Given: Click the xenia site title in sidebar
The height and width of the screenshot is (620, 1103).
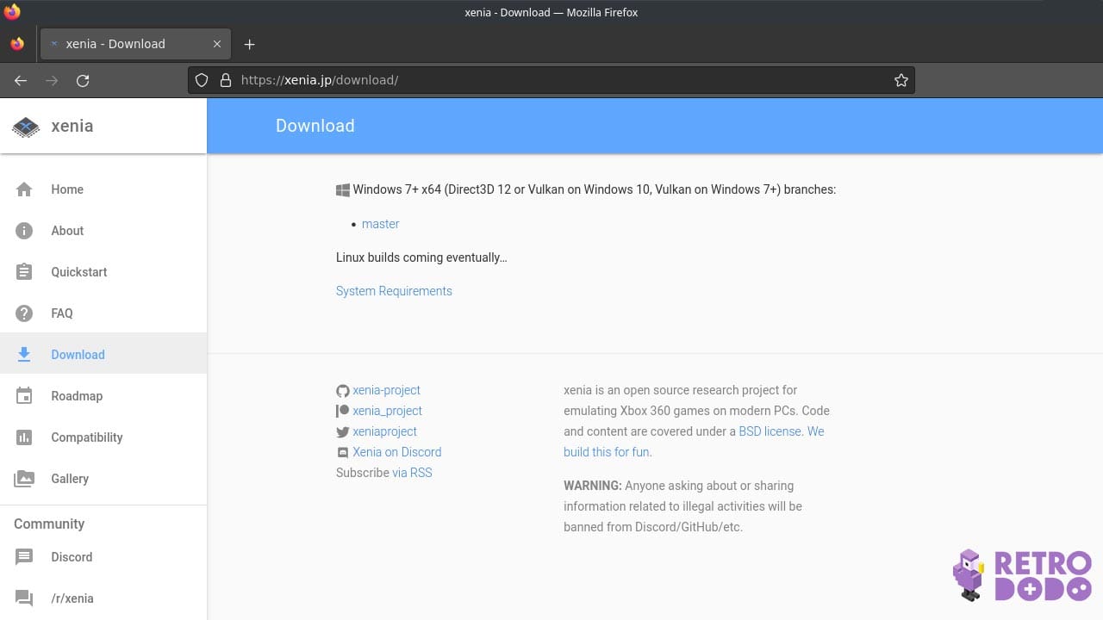Looking at the screenshot, I should tap(72, 126).
